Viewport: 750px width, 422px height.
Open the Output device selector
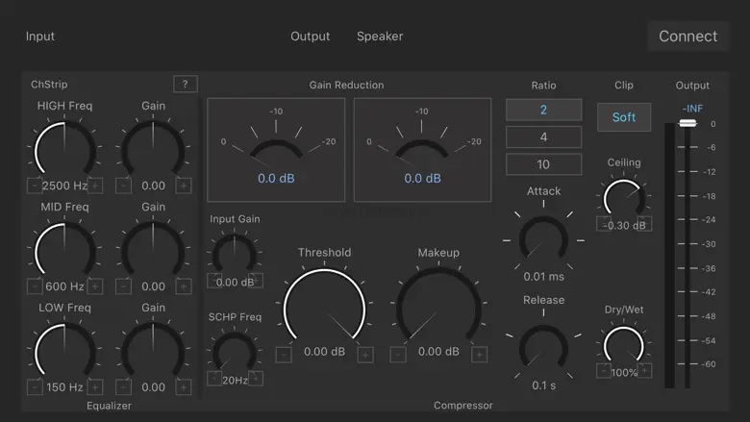click(310, 37)
